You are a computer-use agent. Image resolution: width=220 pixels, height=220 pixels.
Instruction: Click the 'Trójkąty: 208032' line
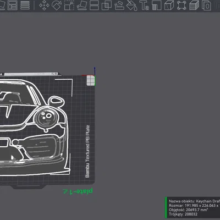pyautogui.click(x=183, y=215)
